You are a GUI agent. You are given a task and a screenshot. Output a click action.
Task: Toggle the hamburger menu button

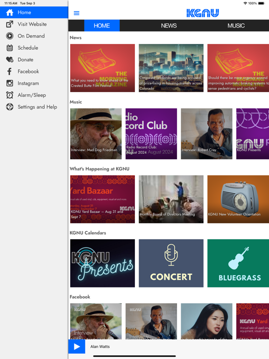click(x=77, y=13)
